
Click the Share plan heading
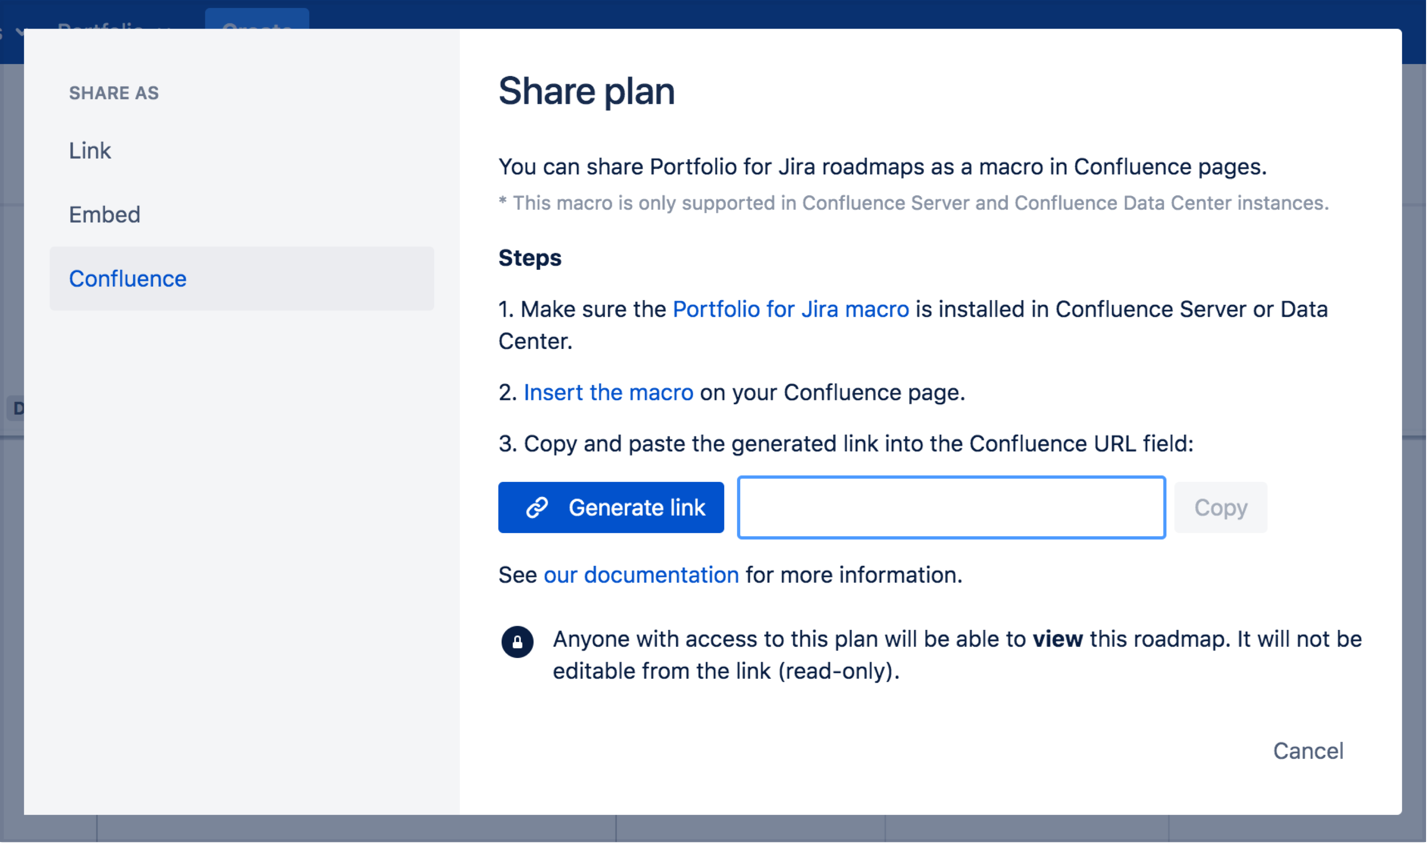click(586, 91)
